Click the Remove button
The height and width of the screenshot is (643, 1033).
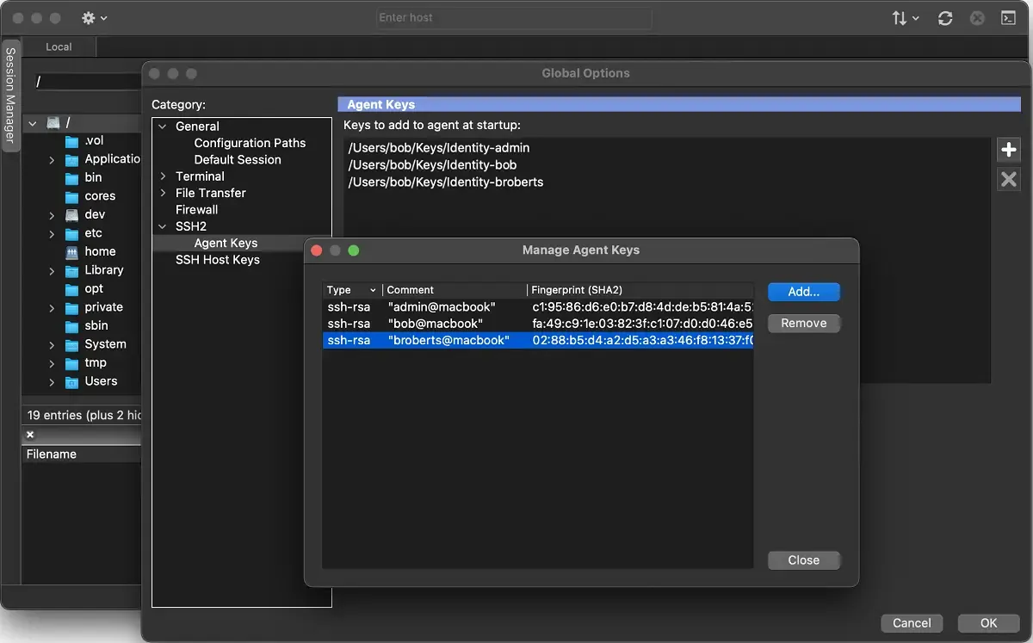point(804,324)
